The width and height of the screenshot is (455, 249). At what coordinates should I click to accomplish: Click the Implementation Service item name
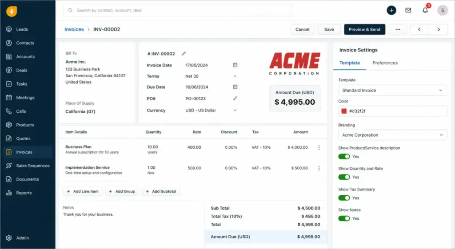[x=88, y=167]
